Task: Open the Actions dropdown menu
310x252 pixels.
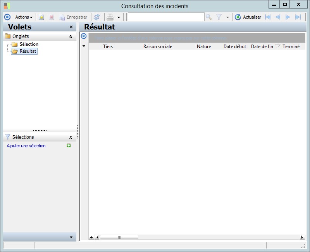Action: [x=24, y=17]
